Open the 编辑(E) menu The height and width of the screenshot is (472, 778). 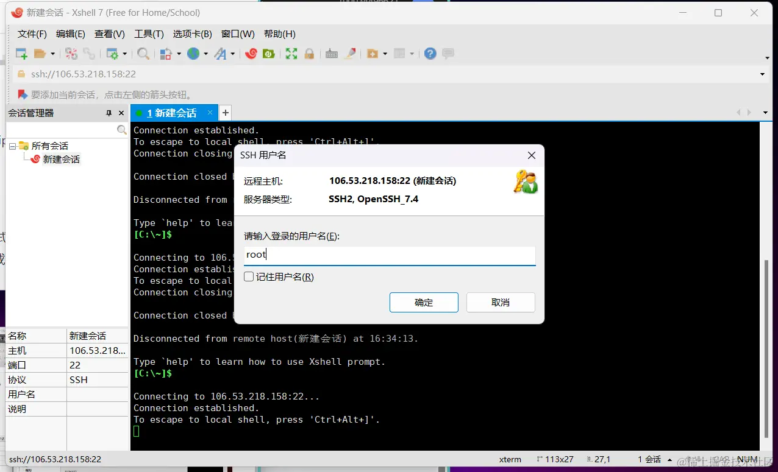click(71, 34)
